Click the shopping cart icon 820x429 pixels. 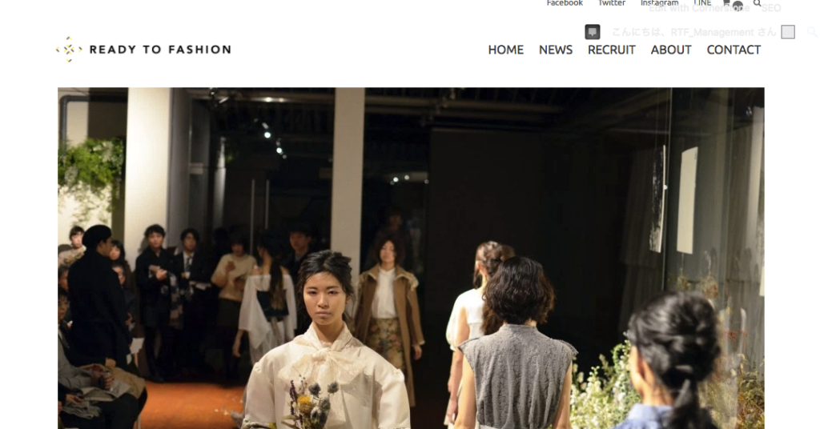(x=726, y=3)
